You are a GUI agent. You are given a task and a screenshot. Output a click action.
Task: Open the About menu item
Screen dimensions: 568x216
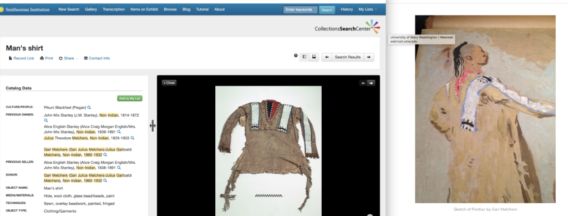pyautogui.click(x=220, y=9)
